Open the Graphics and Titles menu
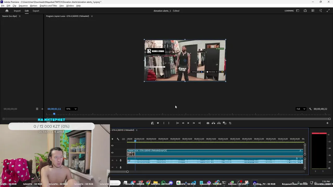Viewport: 333px width, 187px height. (x=48, y=6)
